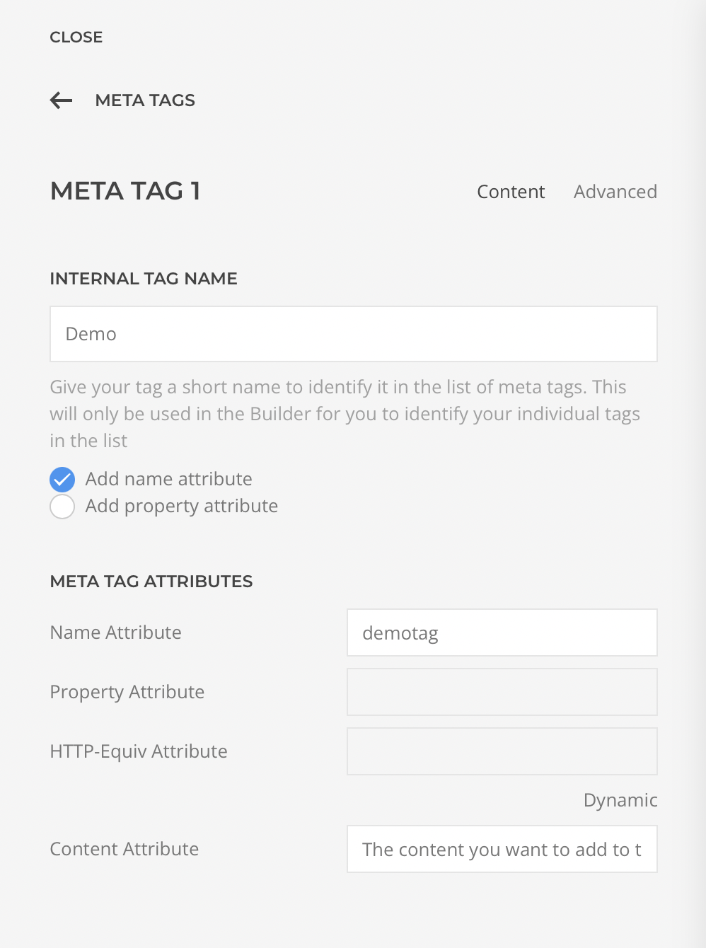Click the Name Attribute field containing demotag
This screenshot has width=706, height=948.
click(x=502, y=632)
